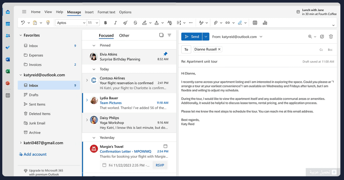Click the signature pen icon
Image resolution: width=344 pixels, height=180 pixels.
pyautogui.click(x=240, y=23)
